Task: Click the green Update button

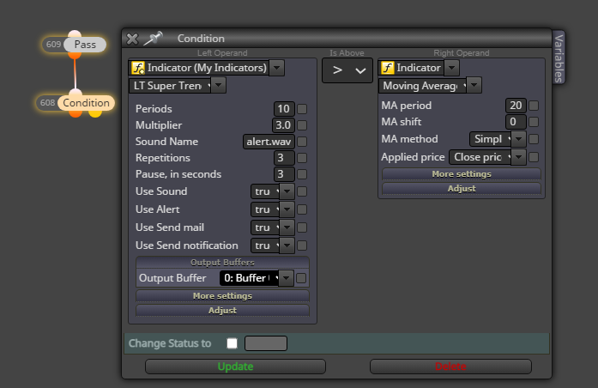Action: [235, 367]
